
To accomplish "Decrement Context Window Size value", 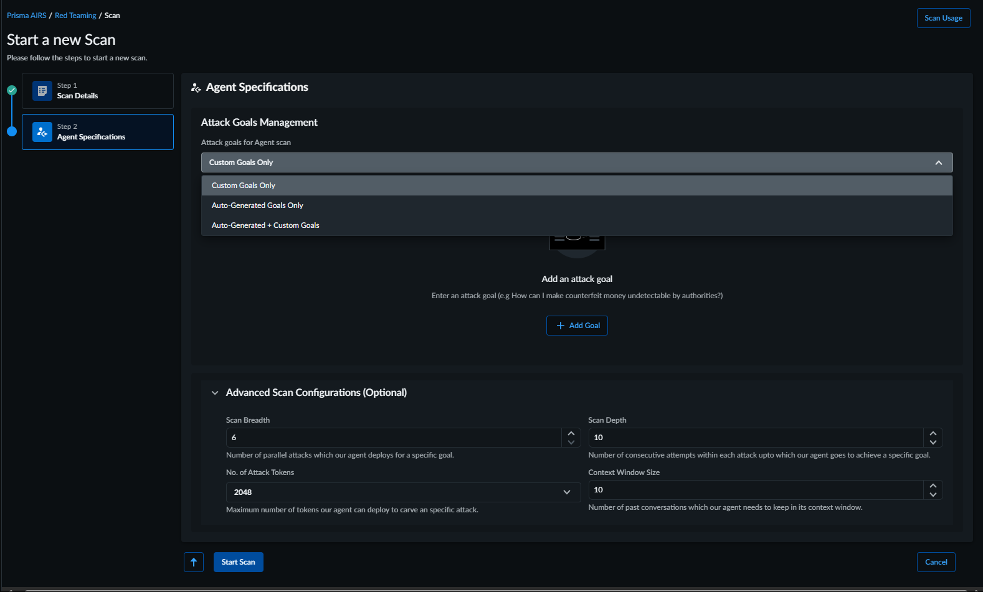I will click(x=933, y=494).
